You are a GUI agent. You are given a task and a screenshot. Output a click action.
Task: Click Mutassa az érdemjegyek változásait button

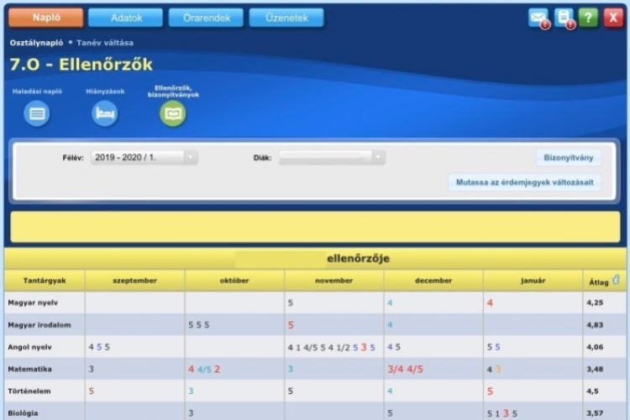(x=525, y=182)
